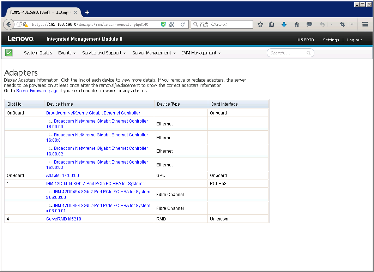Bookmark this page with the star icon
The height and width of the screenshot is (272, 374).
(260, 24)
